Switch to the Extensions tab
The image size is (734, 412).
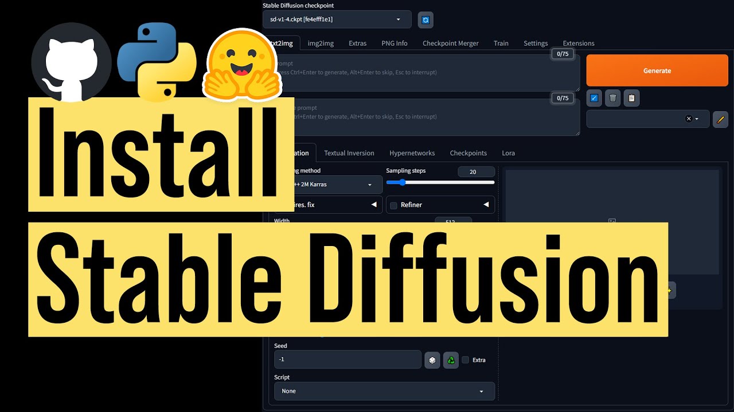click(579, 43)
